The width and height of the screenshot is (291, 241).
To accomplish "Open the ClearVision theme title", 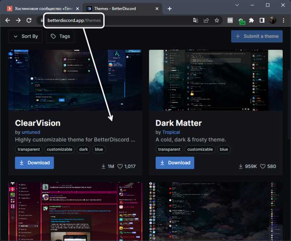I will click(38, 123).
